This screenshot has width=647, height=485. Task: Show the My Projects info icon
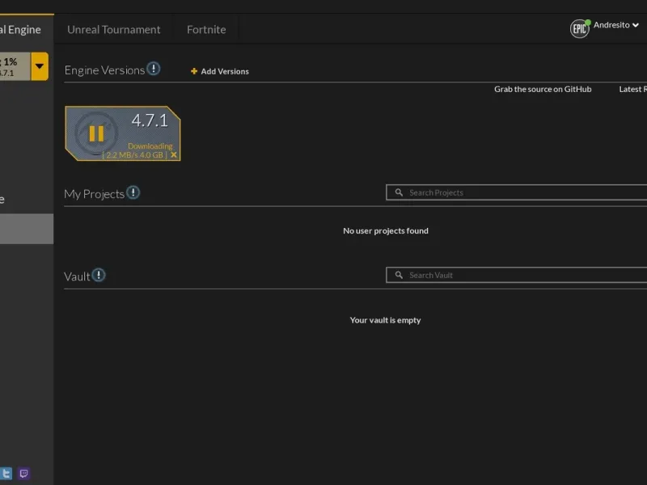[x=133, y=192]
